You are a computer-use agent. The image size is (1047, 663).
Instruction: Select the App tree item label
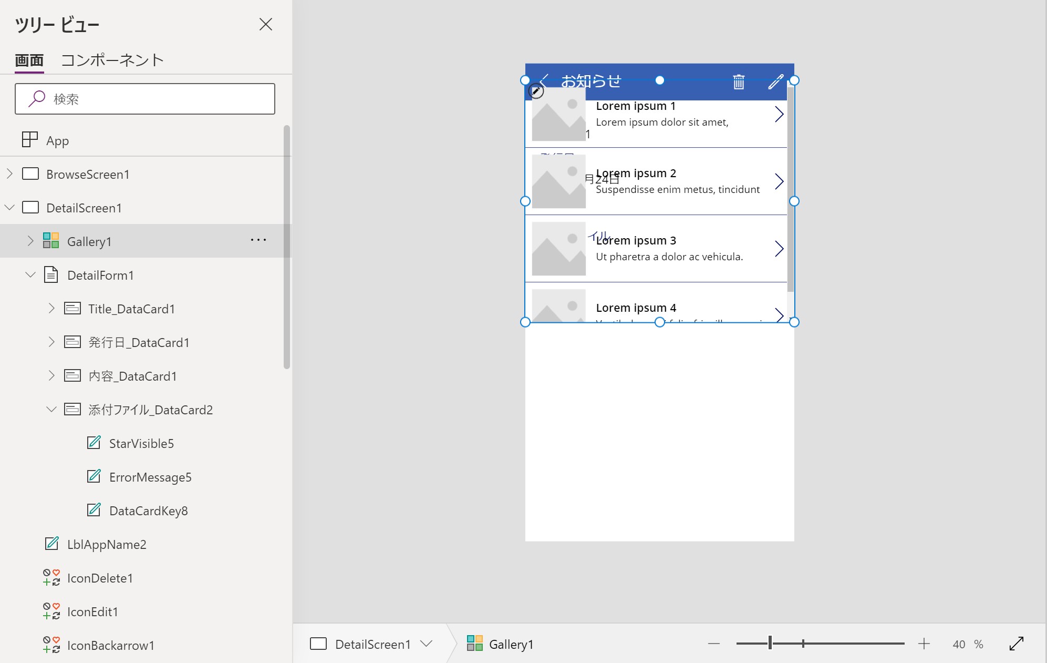[58, 141]
